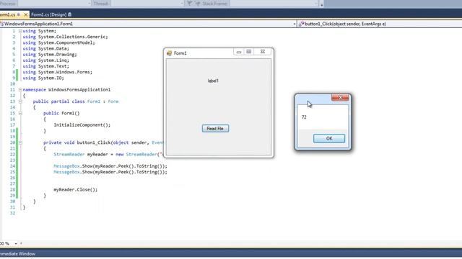The height and width of the screenshot is (259, 462).
Task: Collapse the using directives block
Action: point(20,31)
